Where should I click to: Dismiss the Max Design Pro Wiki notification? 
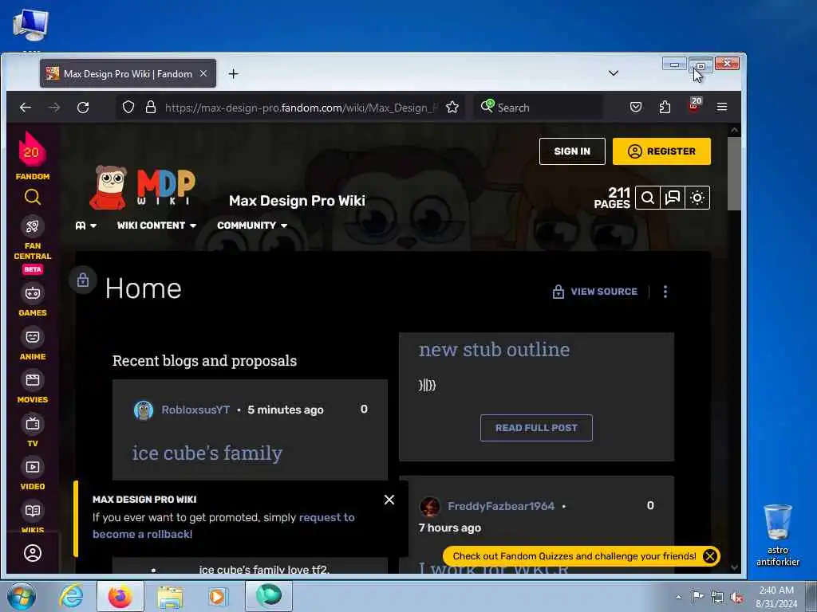389,500
